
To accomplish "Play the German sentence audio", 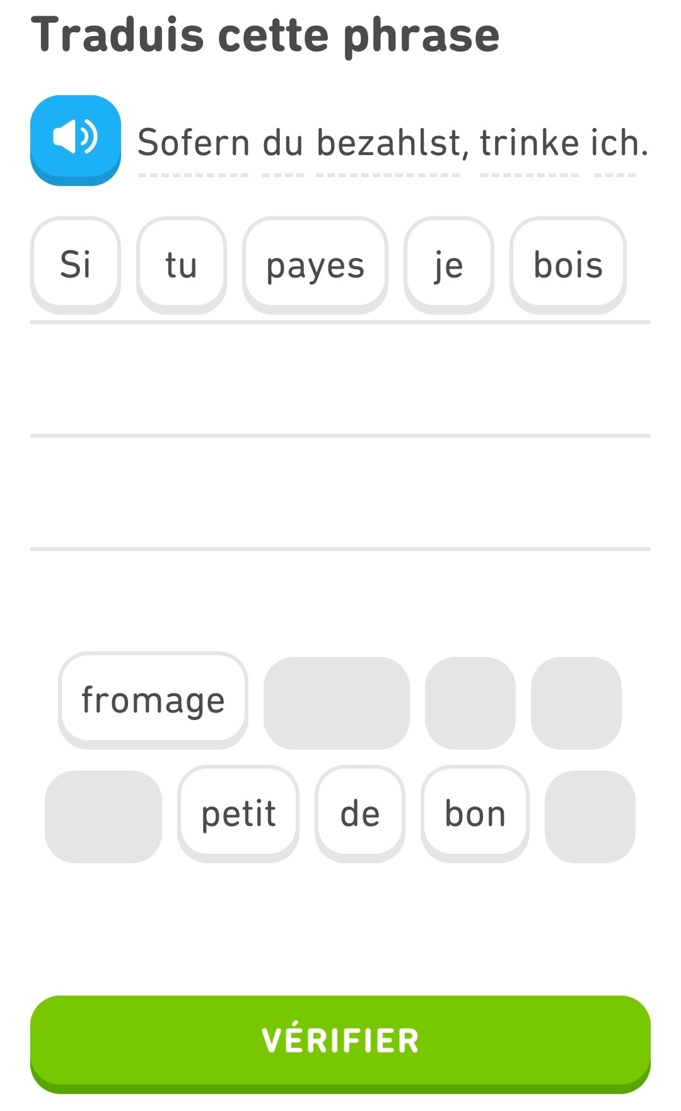I will click(x=75, y=139).
